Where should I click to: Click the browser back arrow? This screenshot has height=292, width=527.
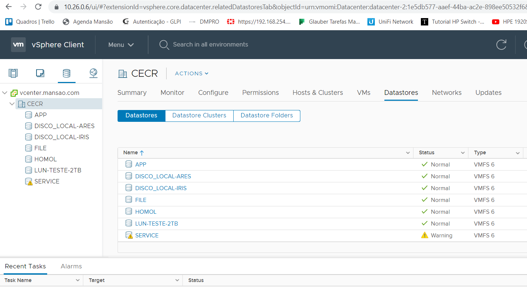coord(8,7)
